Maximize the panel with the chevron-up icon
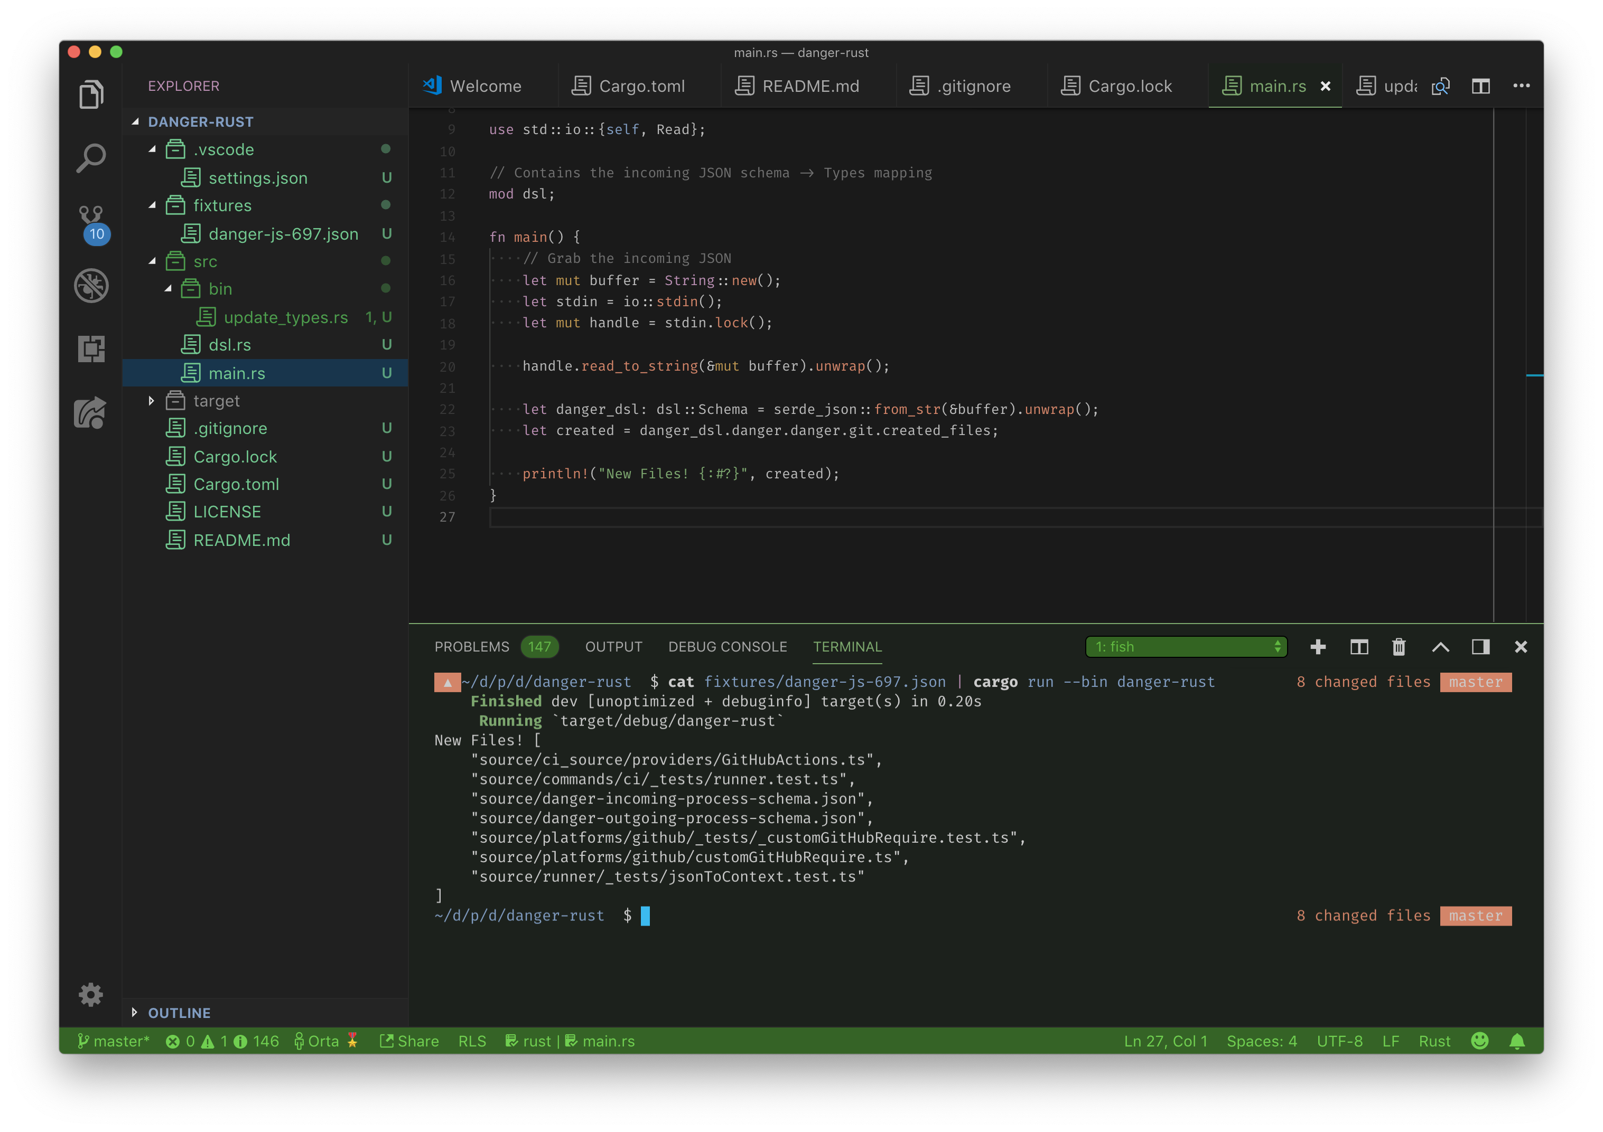This screenshot has height=1132, width=1603. click(x=1440, y=647)
